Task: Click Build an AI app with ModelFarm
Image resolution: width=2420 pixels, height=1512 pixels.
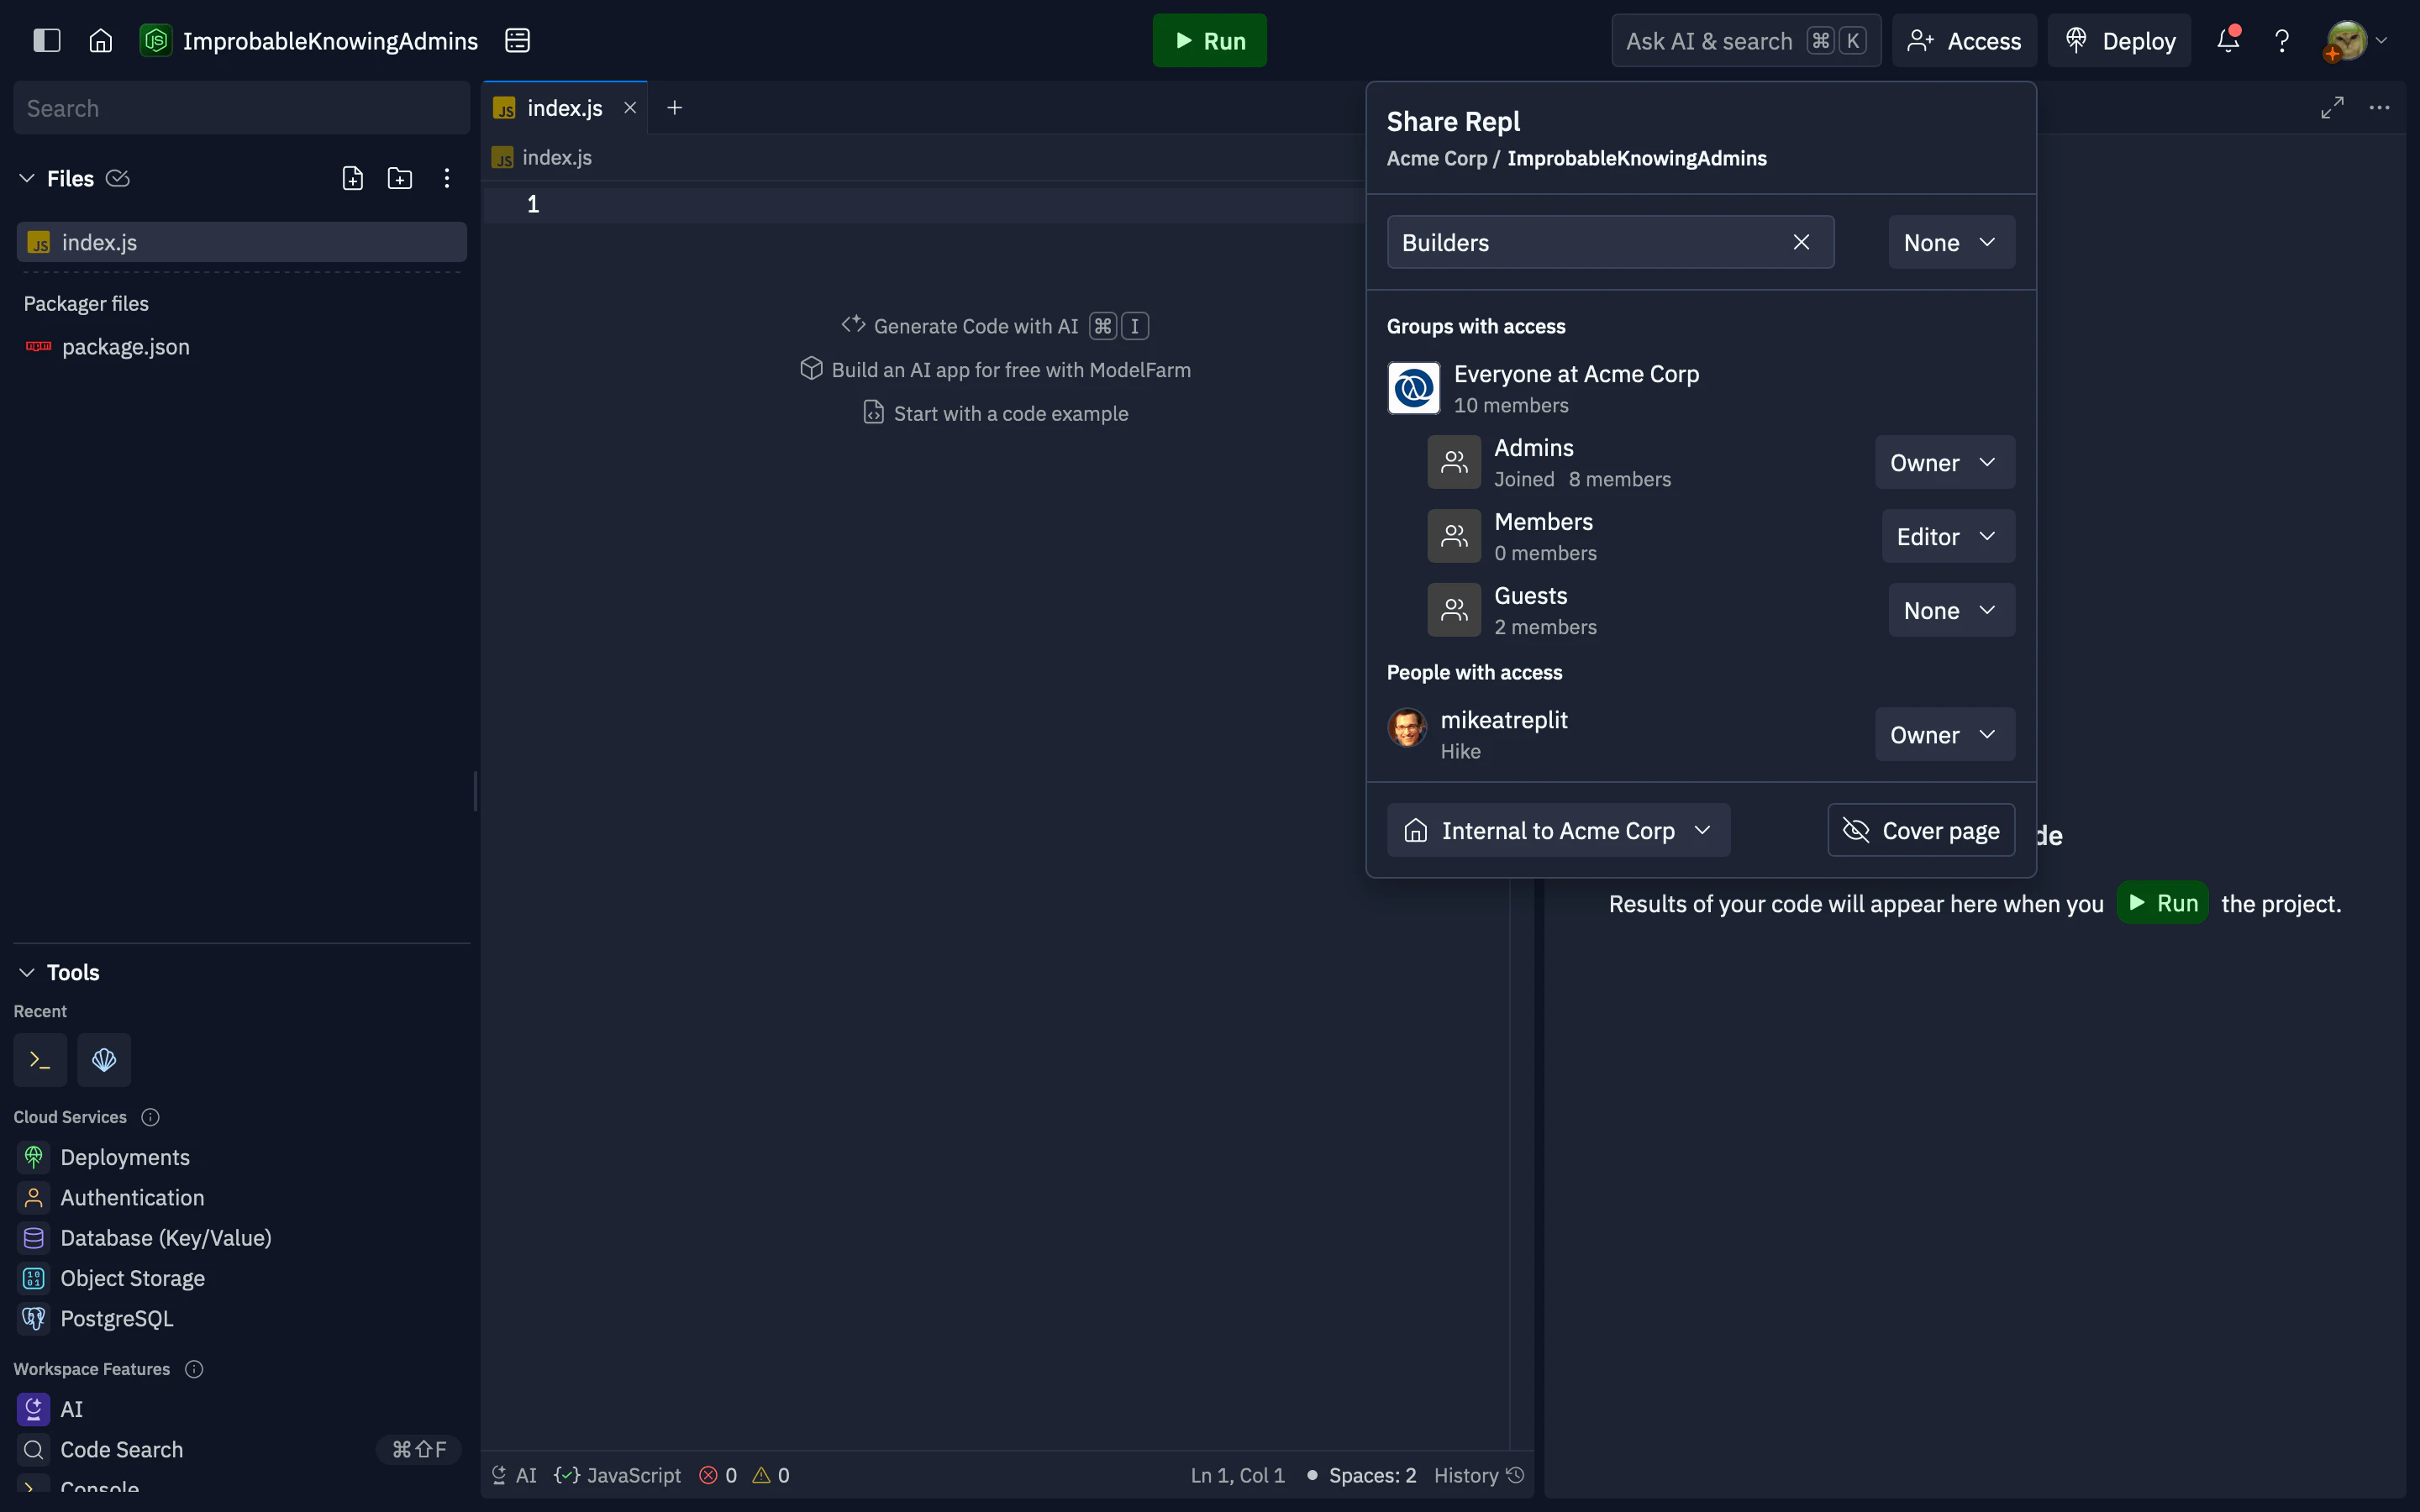Action: (995, 369)
